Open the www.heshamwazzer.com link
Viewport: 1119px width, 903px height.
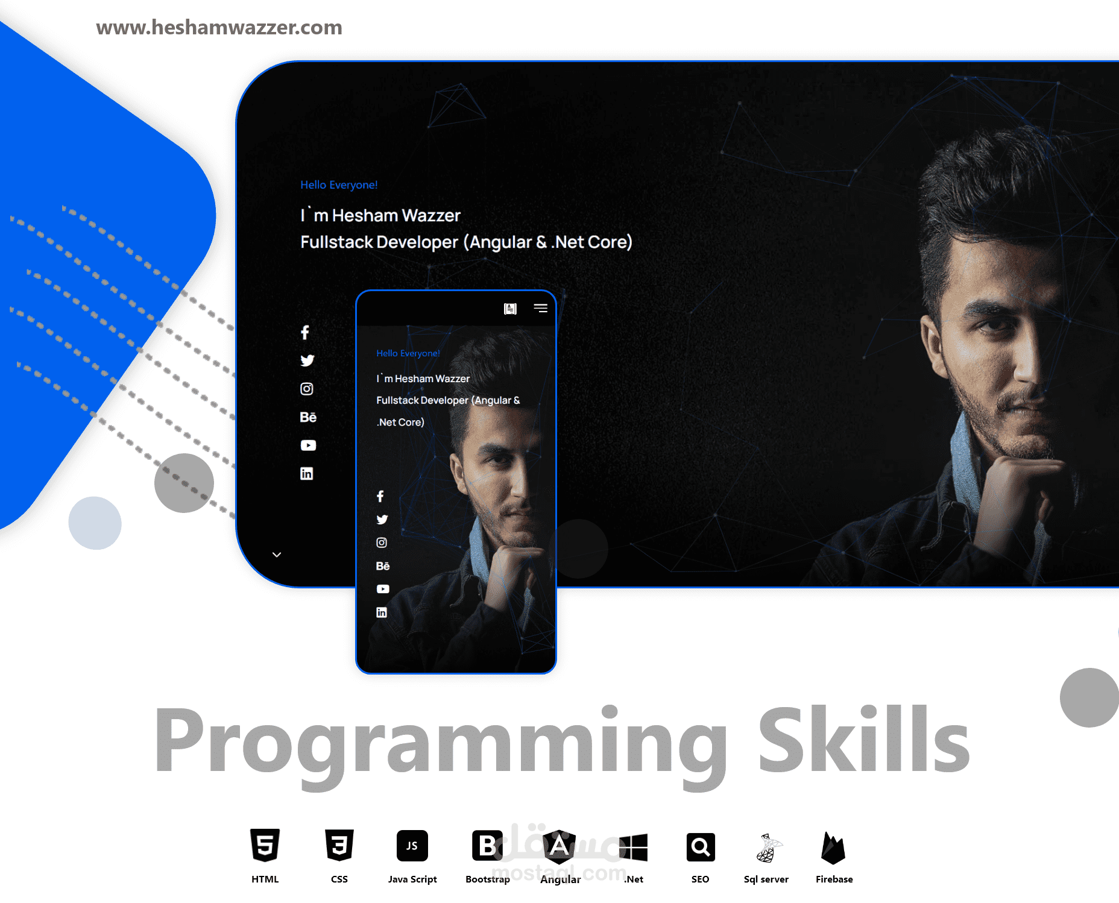pyautogui.click(x=219, y=27)
